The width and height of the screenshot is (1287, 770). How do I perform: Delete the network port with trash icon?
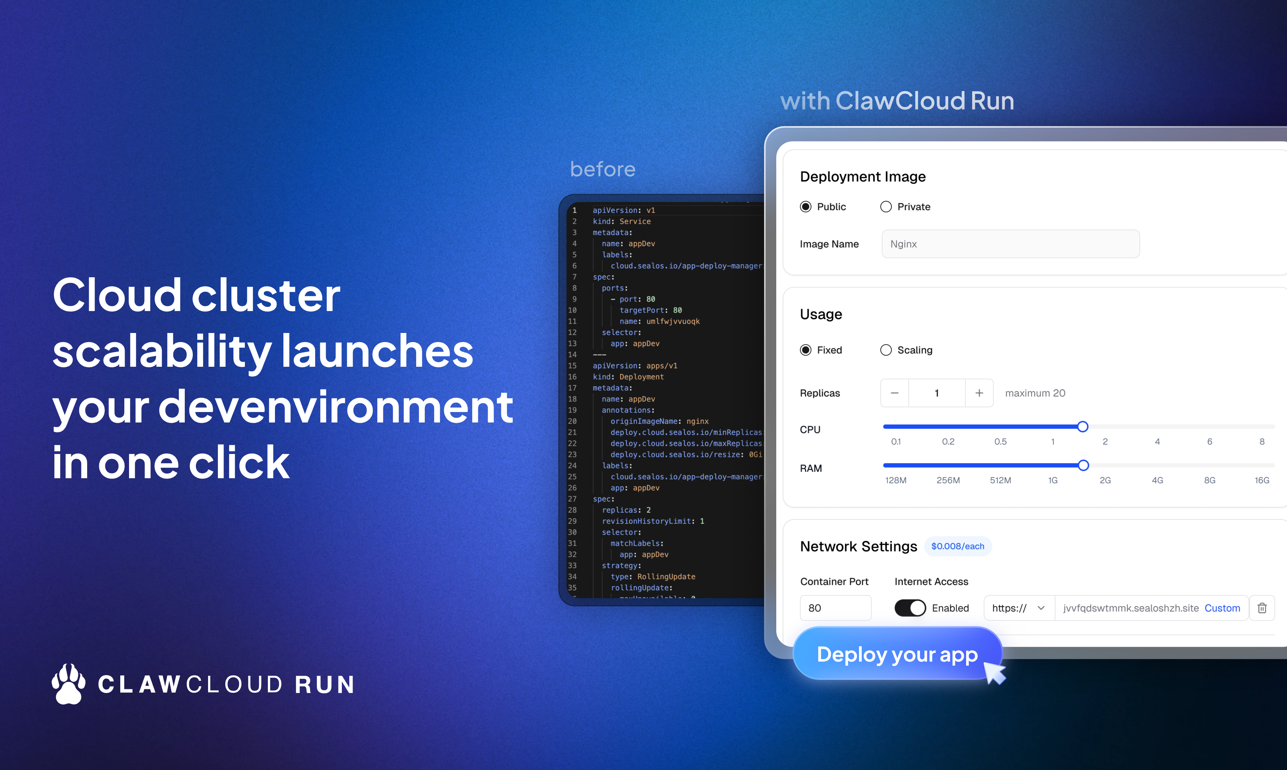[x=1262, y=608]
